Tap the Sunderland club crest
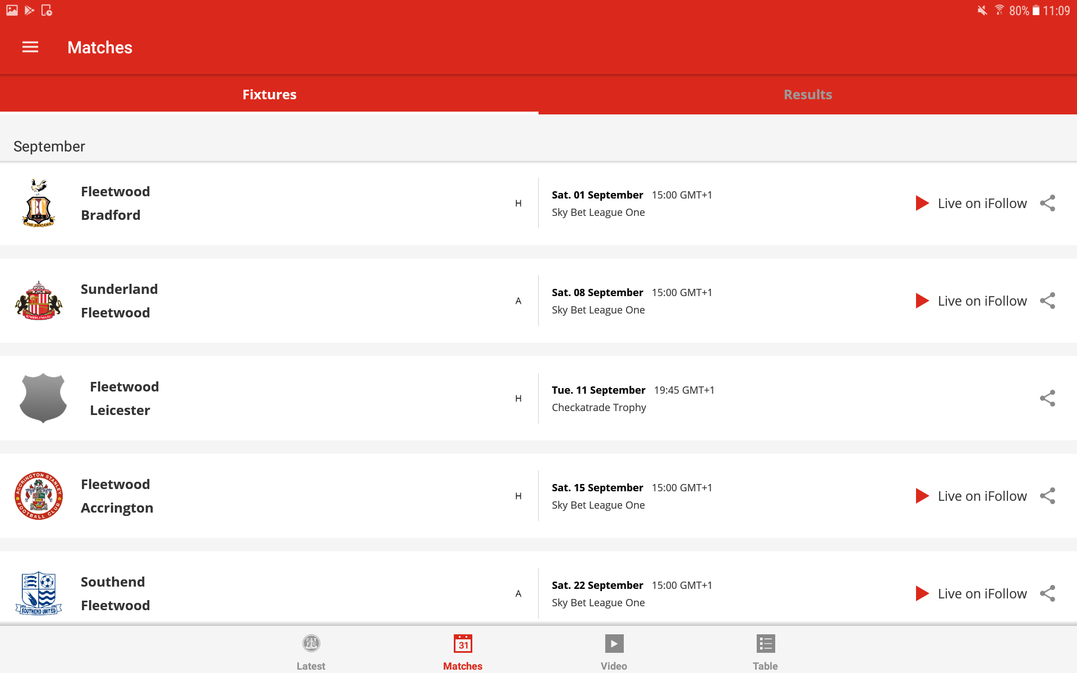This screenshot has width=1077, height=673. 39,301
